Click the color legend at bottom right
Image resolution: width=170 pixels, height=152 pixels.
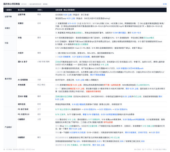click(150, 149)
